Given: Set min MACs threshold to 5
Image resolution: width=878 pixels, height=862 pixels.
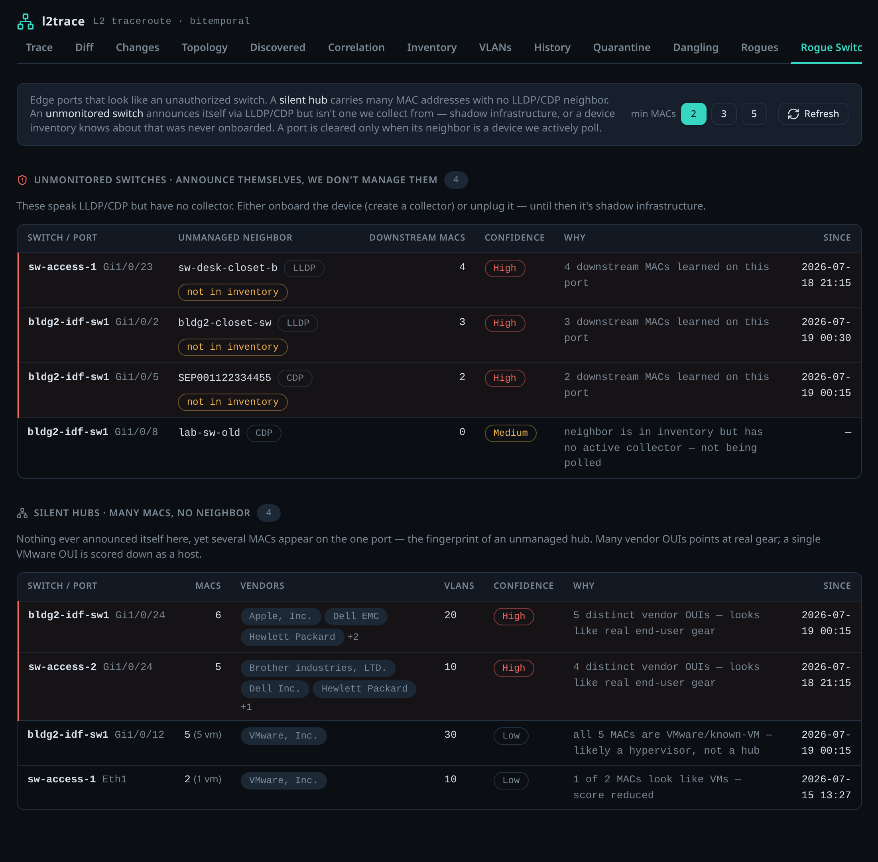Looking at the screenshot, I should (754, 114).
